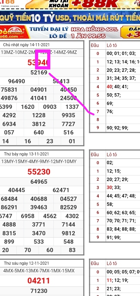Select the special prize 55230
The image size is (140, 296).
[39, 172]
